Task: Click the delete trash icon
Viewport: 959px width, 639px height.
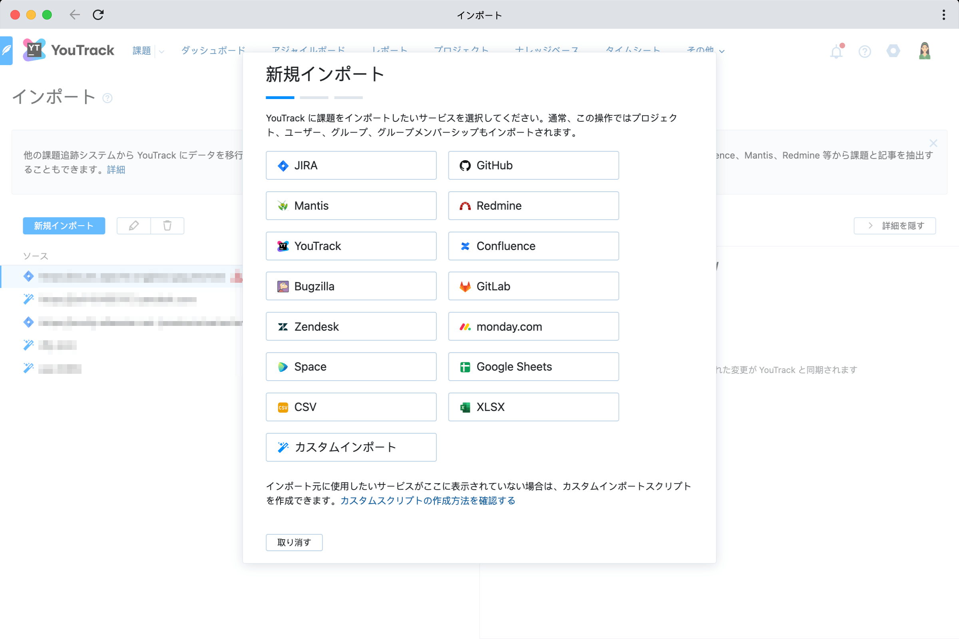Action: tap(167, 225)
